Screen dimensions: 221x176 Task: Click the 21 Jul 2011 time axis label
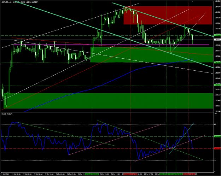point(5,174)
